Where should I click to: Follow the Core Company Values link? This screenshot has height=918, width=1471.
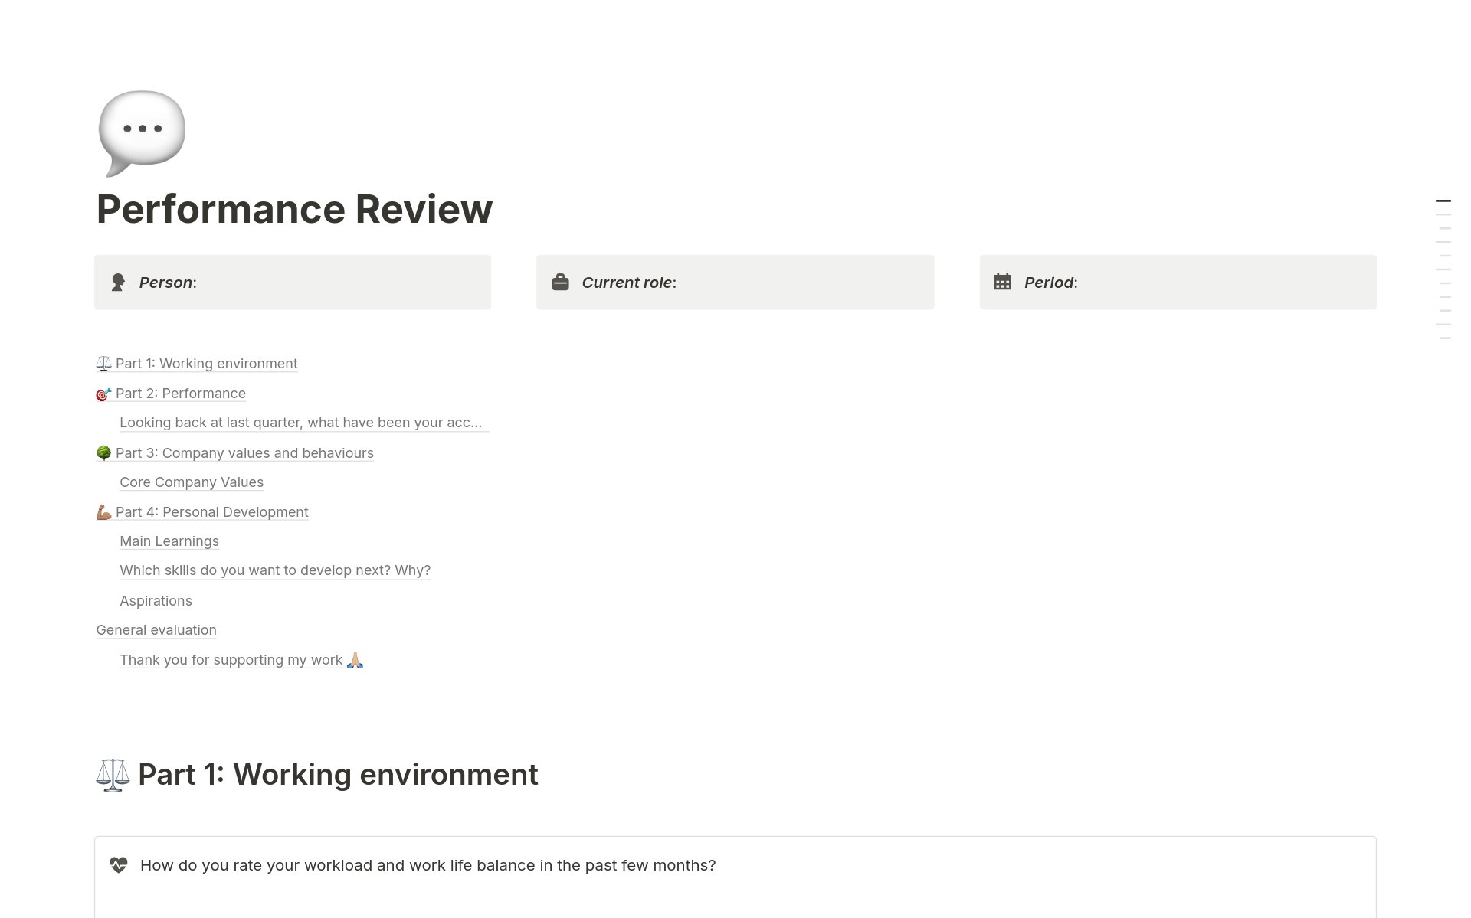pyautogui.click(x=192, y=482)
